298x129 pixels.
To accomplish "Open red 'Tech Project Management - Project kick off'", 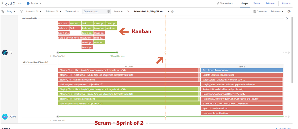I will pyautogui.click(x=129, y=85).
